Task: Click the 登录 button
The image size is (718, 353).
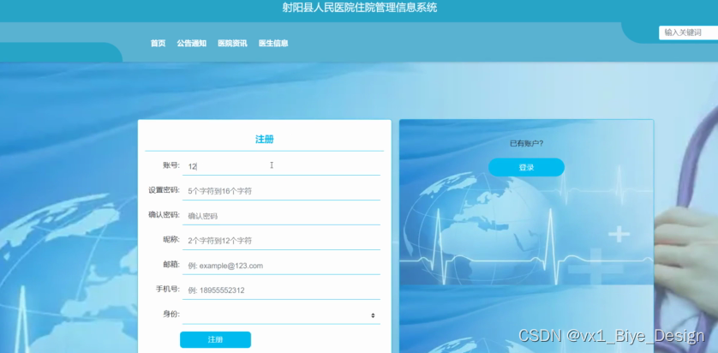Action: coord(526,168)
